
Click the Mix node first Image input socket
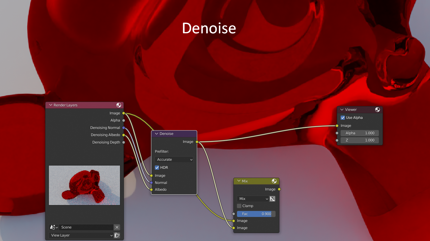[233, 221]
